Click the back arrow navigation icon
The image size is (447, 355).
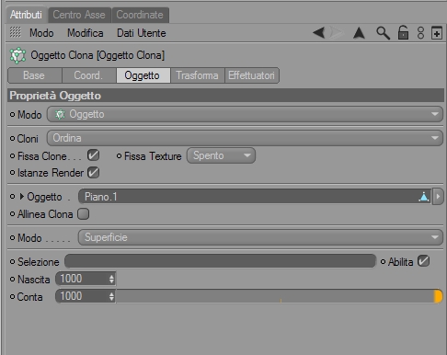[319, 32]
